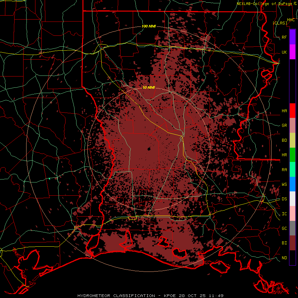Screen dimensions: 298x298
Task: Click the BI dark red legend swatch
Action: (292, 243)
